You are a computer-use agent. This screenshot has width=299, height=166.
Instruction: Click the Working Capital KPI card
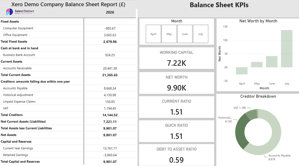pos(177,58)
